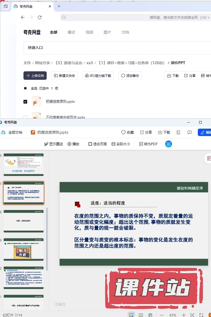Open a new browser tab with plus icon
This screenshot has height=317, width=211.
pos(59,6)
